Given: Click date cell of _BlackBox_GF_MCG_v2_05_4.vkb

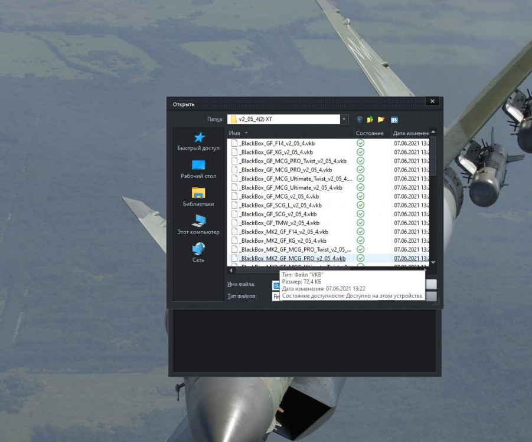Looking at the screenshot, I should [411, 196].
